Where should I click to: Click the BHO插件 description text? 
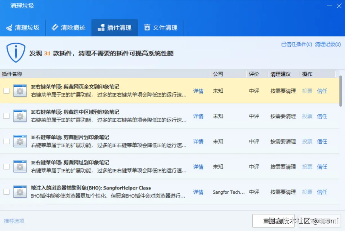(108, 196)
